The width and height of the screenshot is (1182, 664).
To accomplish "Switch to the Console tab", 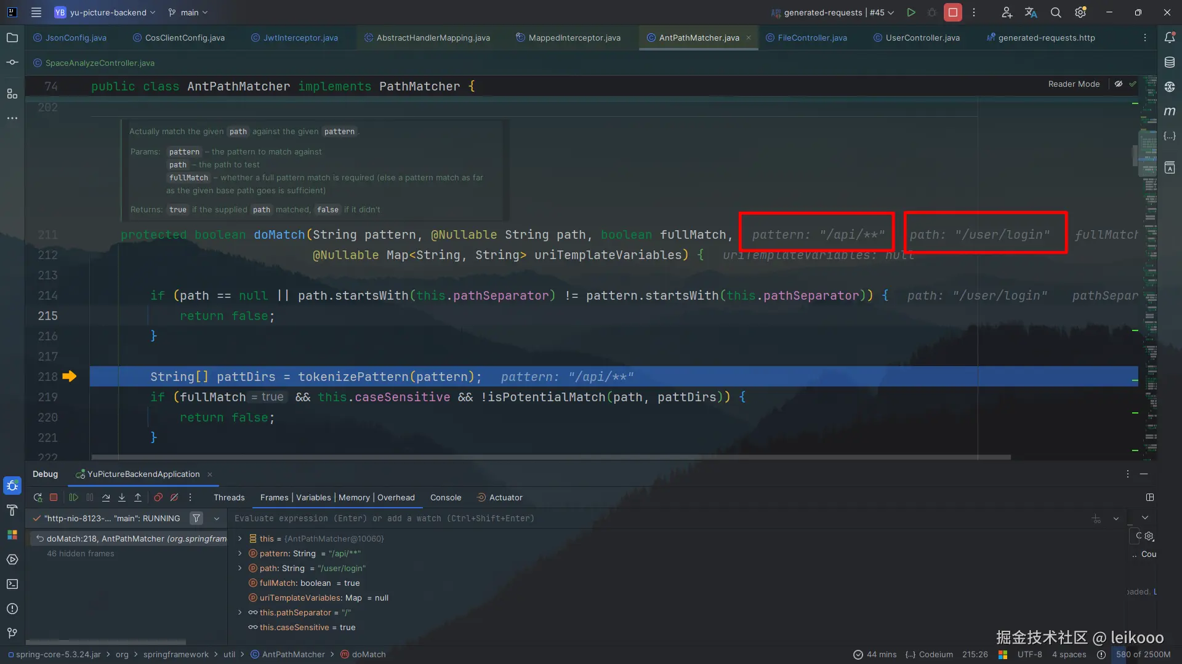I will point(446,497).
